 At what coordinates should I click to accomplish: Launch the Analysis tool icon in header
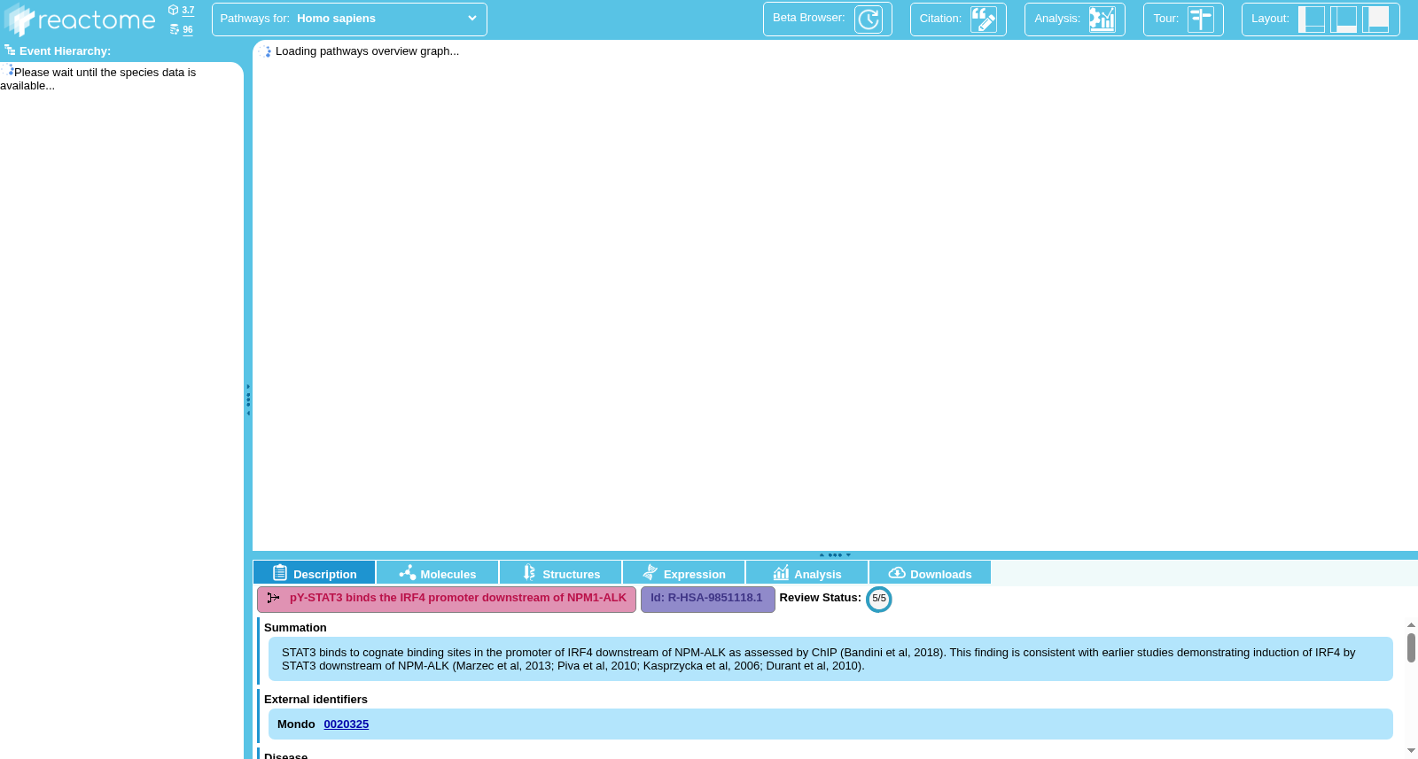1102,19
